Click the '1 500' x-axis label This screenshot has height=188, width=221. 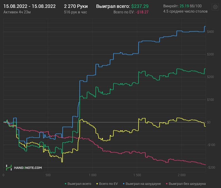click(x=137, y=175)
